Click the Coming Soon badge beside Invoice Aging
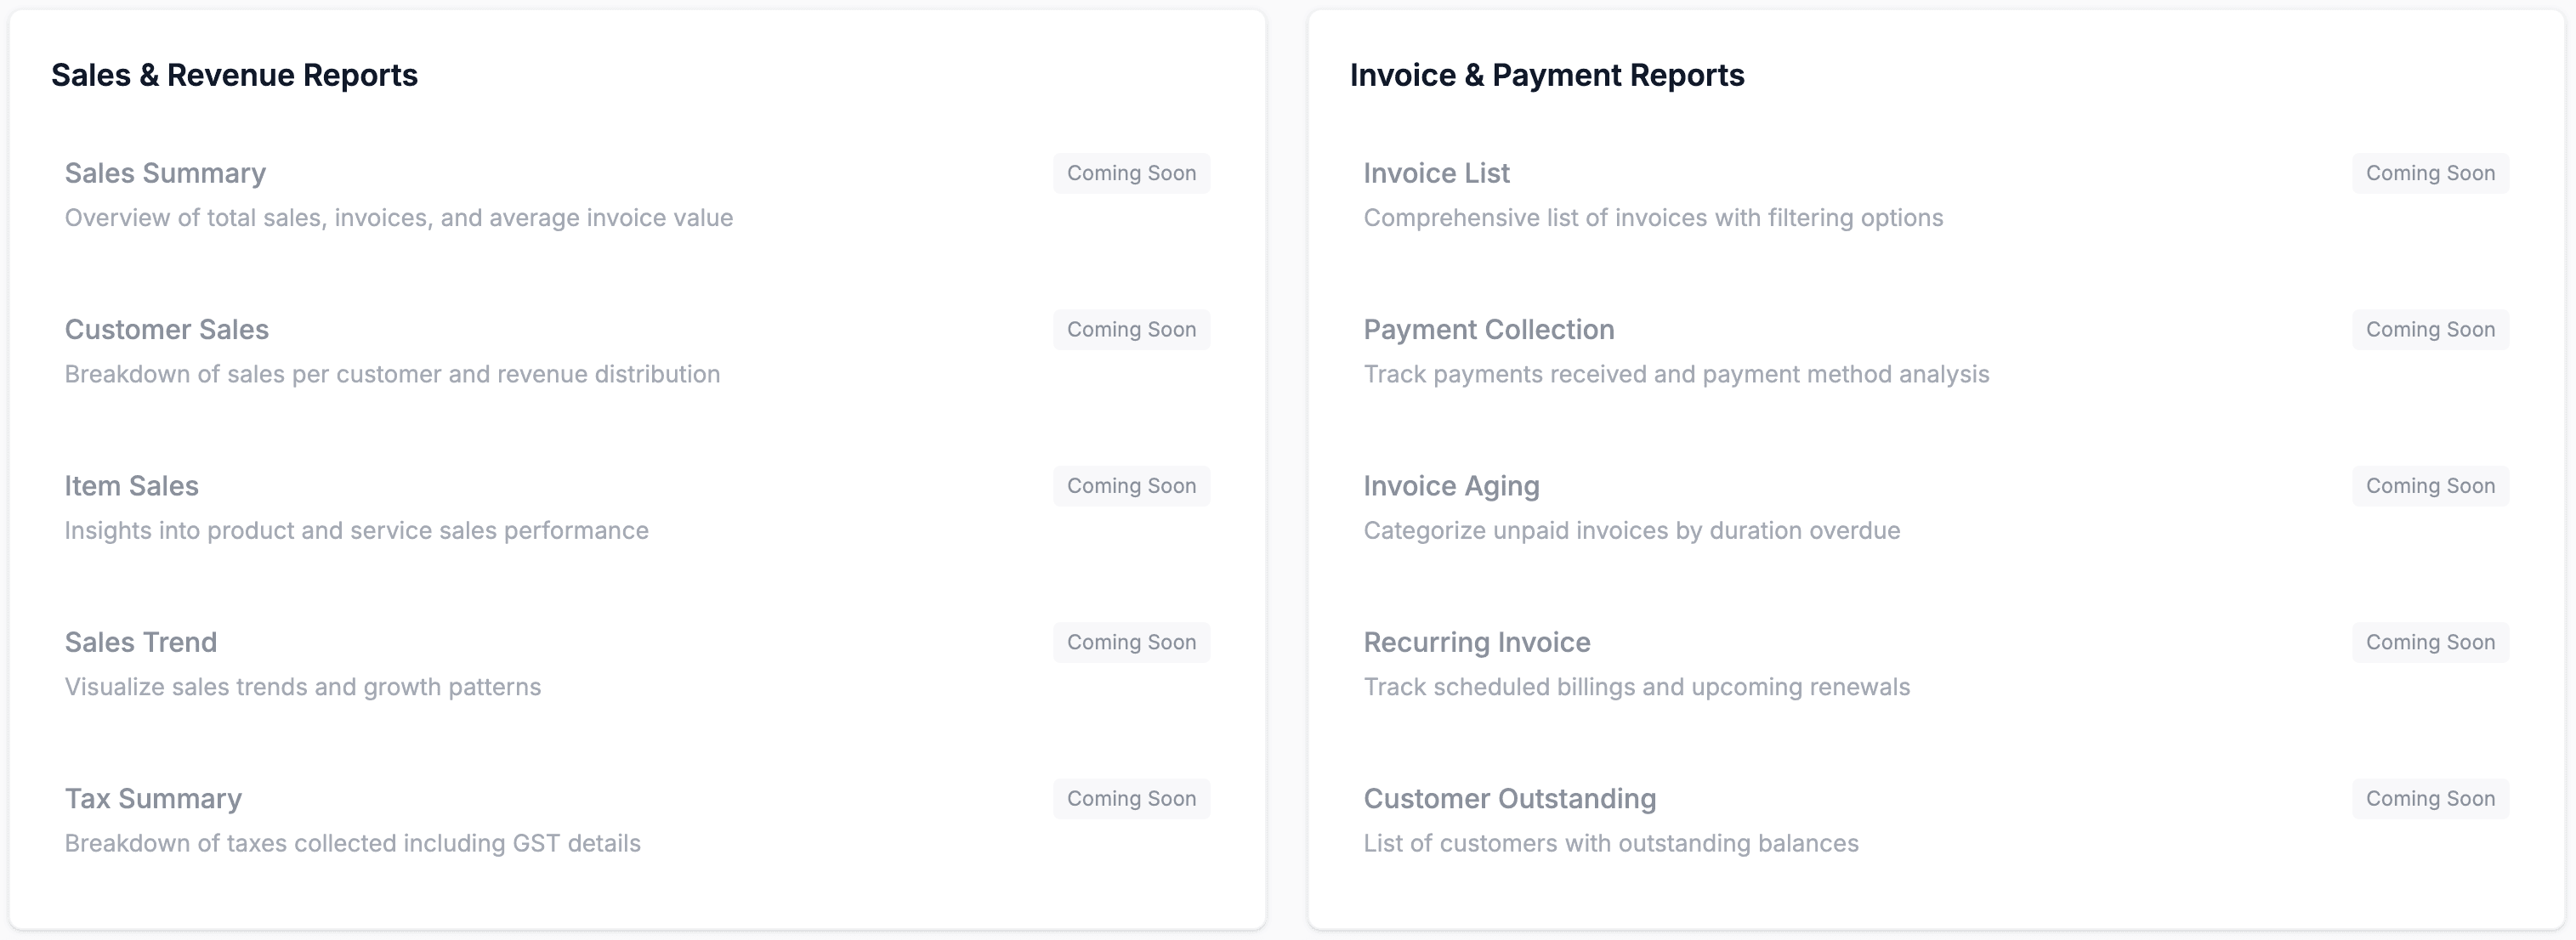The width and height of the screenshot is (2576, 940). (2431, 485)
